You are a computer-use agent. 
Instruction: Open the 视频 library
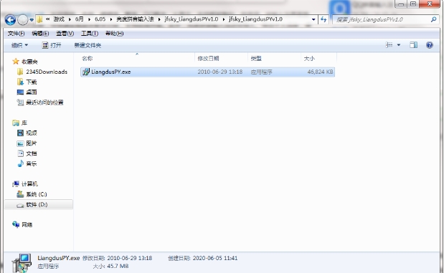click(31, 133)
